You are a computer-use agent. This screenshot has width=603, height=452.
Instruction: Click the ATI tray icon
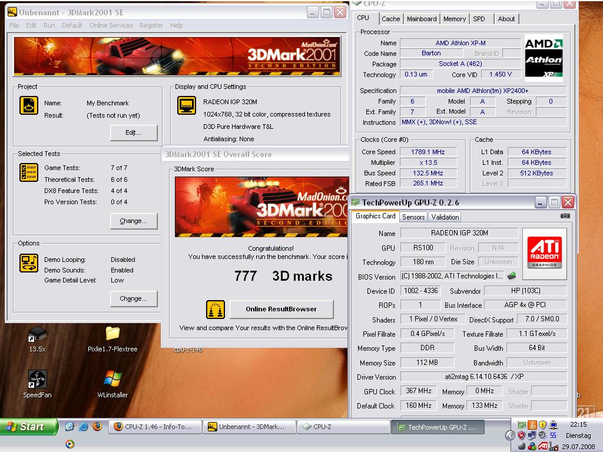click(x=542, y=446)
